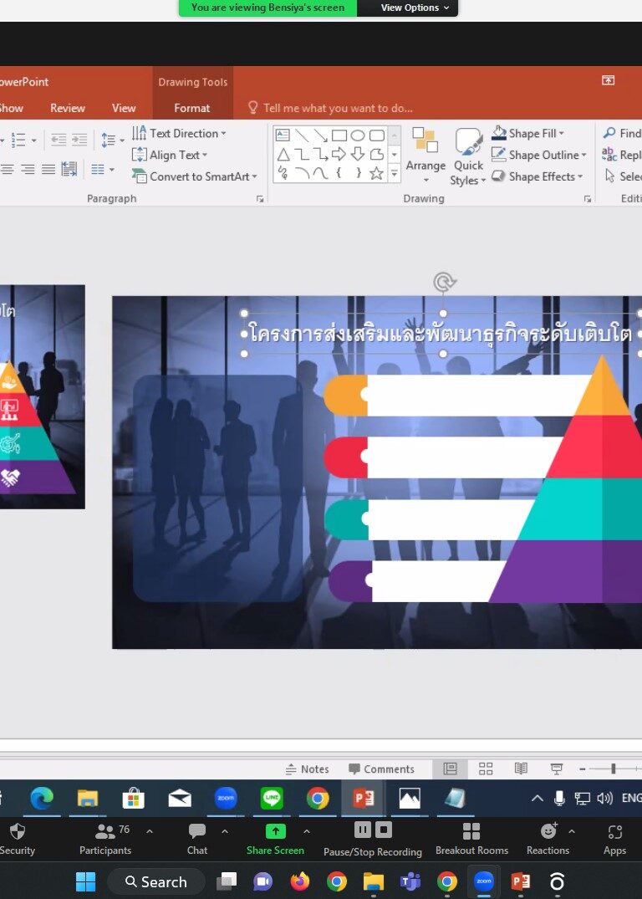Click the Ribbon Display Options icon

click(x=609, y=80)
